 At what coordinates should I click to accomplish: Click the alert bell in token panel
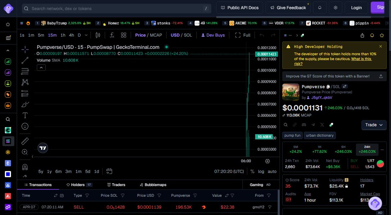click(x=372, y=35)
